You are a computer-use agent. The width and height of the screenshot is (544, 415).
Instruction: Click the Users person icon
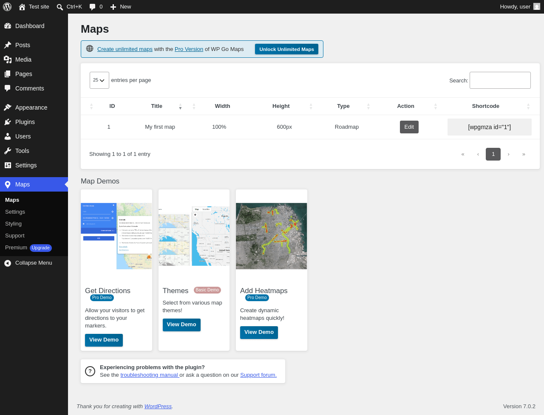click(8, 136)
